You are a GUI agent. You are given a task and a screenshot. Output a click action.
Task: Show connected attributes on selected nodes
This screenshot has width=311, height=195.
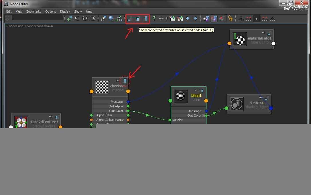click(138, 19)
